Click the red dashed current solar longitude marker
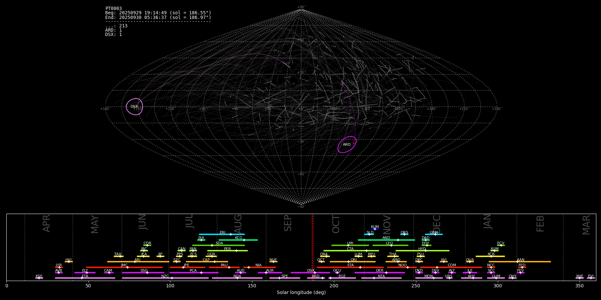This screenshot has height=300, width=601. coord(313,247)
